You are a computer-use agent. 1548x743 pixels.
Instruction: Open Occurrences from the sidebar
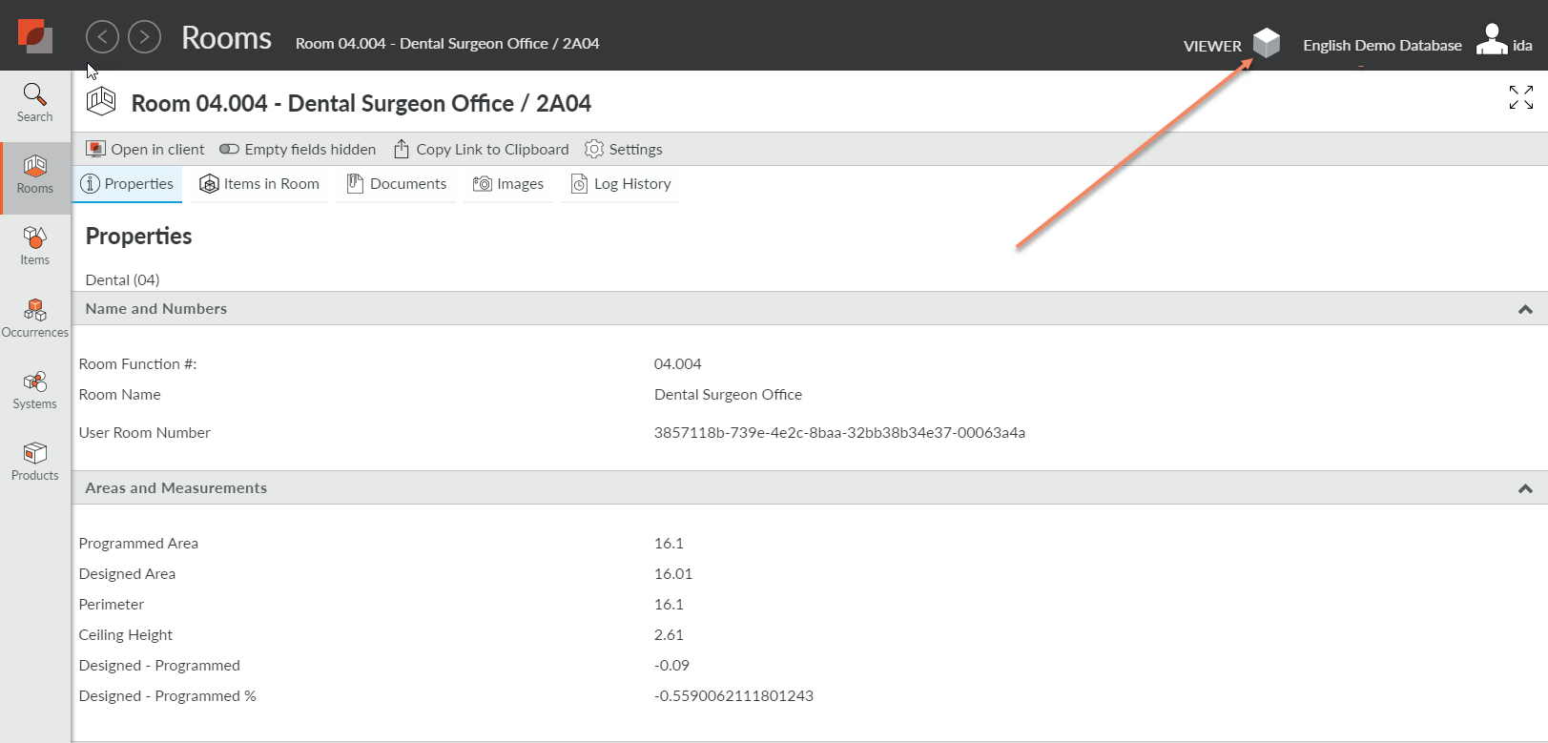coord(35,318)
